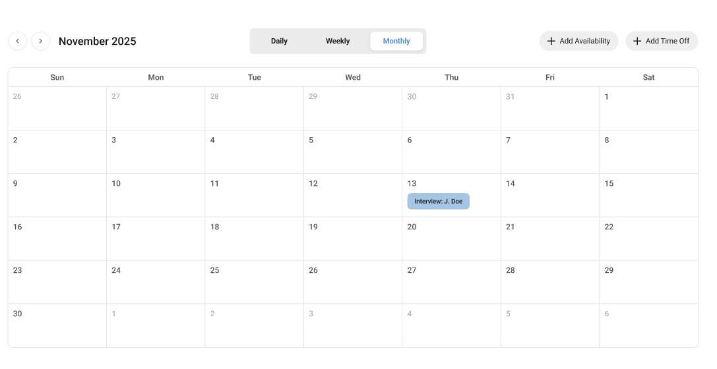Click the plus icon on Add Availability
The image size is (717, 369).
coord(551,41)
